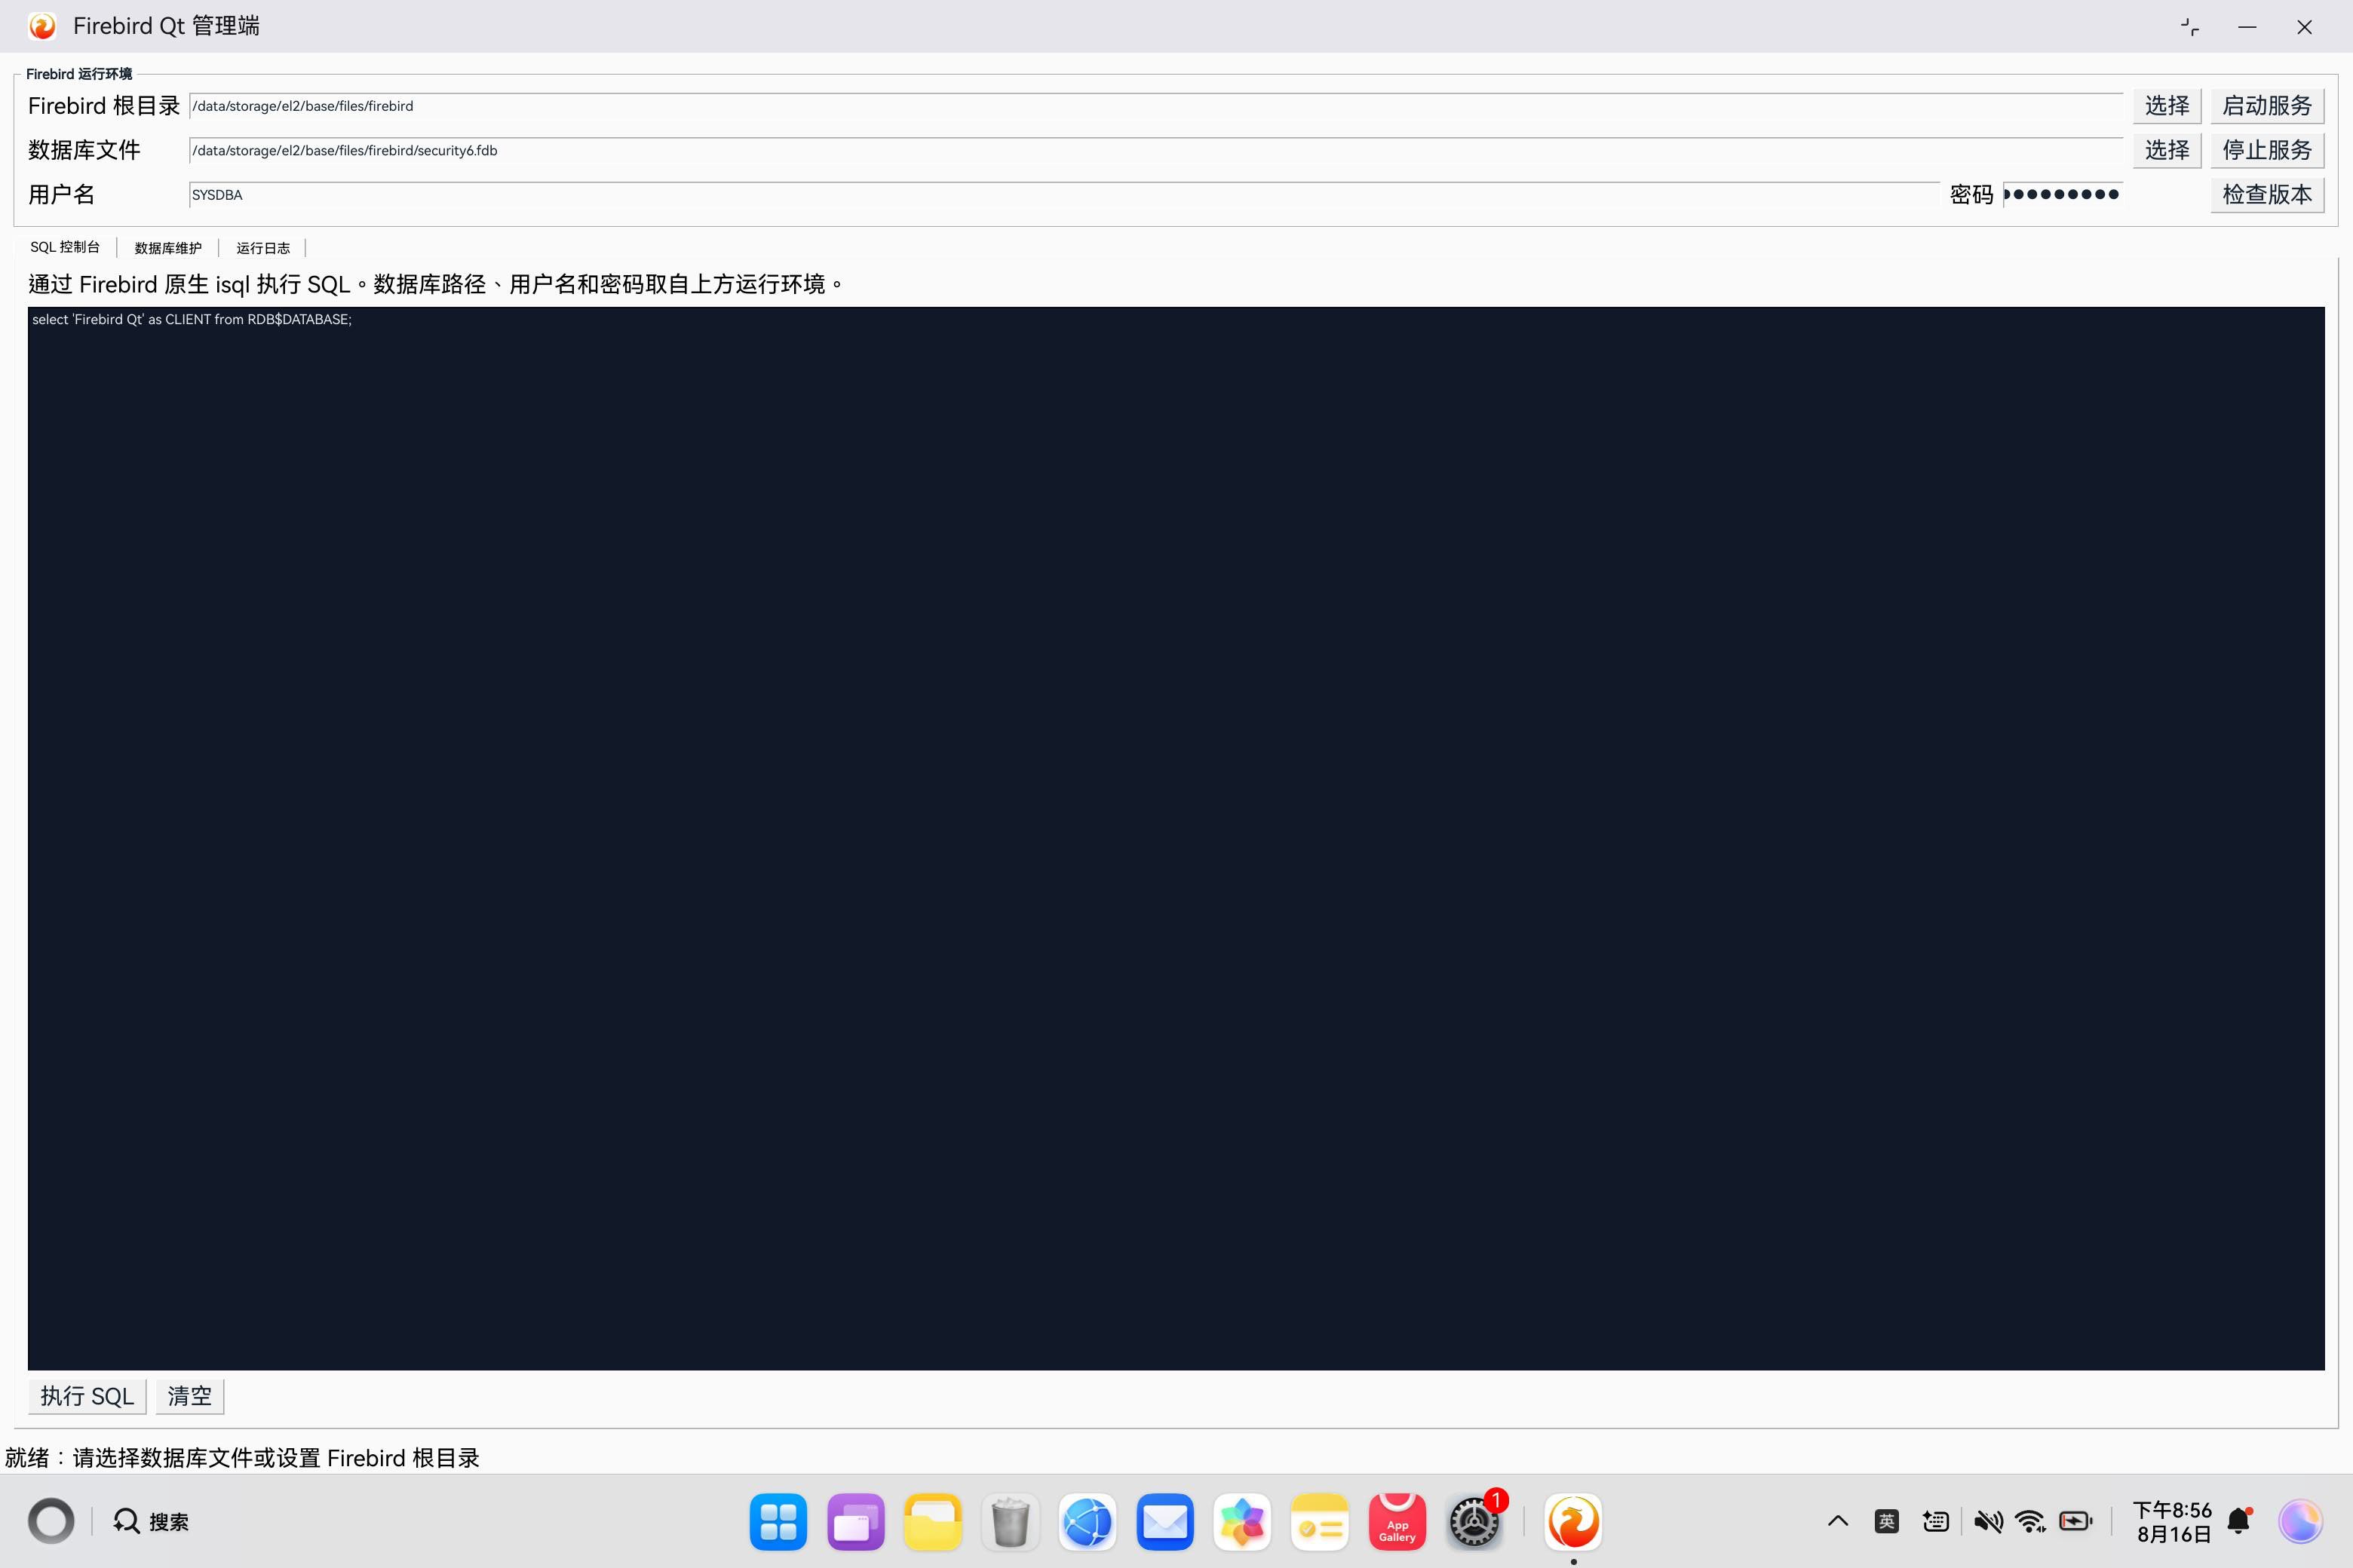Open the Settings gear with notification badge
The width and height of the screenshot is (2353, 1568).
(1474, 1522)
